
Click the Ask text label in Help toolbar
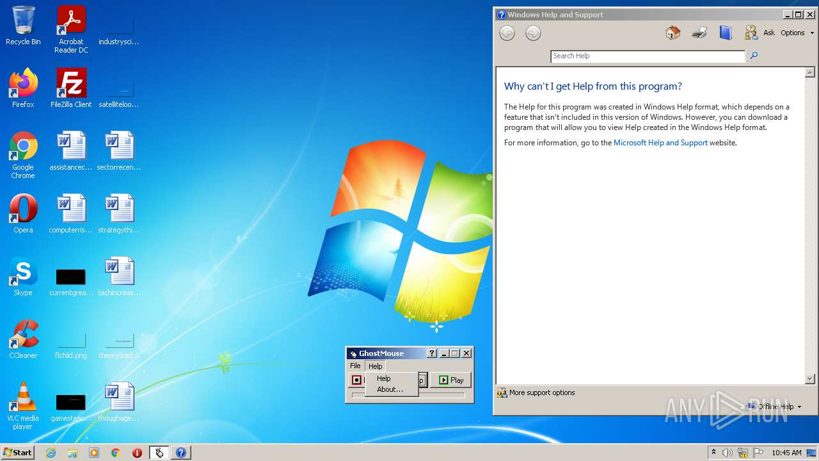(769, 33)
